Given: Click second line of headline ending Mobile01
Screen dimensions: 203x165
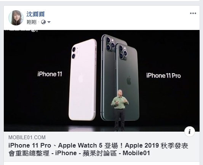Looking at the screenshot, I should point(79,153).
